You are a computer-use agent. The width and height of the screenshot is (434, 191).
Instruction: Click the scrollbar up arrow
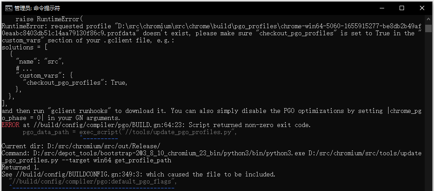(x=428, y=19)
